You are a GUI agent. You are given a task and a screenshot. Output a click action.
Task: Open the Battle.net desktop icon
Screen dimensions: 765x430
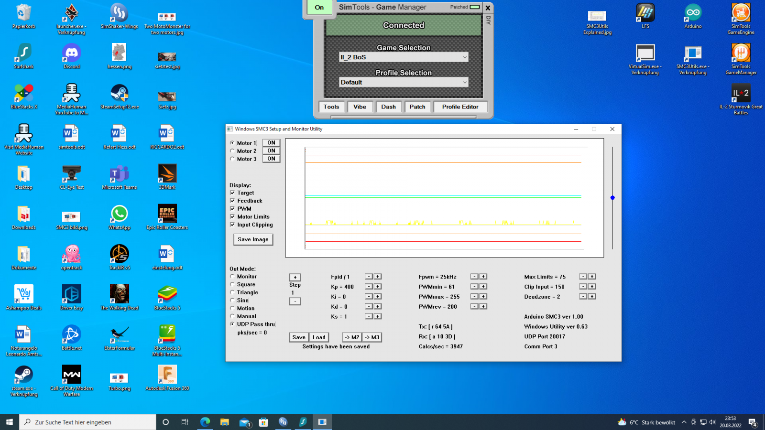coord(72,337)
